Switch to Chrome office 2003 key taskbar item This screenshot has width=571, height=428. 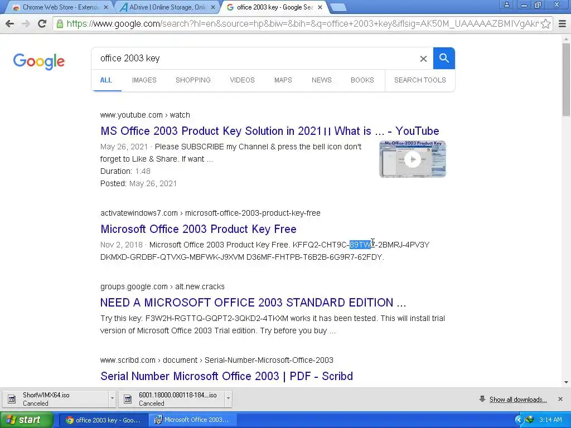click(103, 420)
